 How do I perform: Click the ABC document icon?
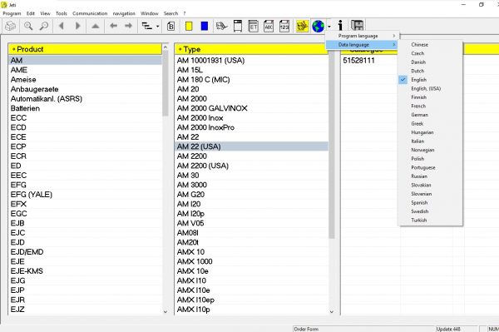click(269, 26)
